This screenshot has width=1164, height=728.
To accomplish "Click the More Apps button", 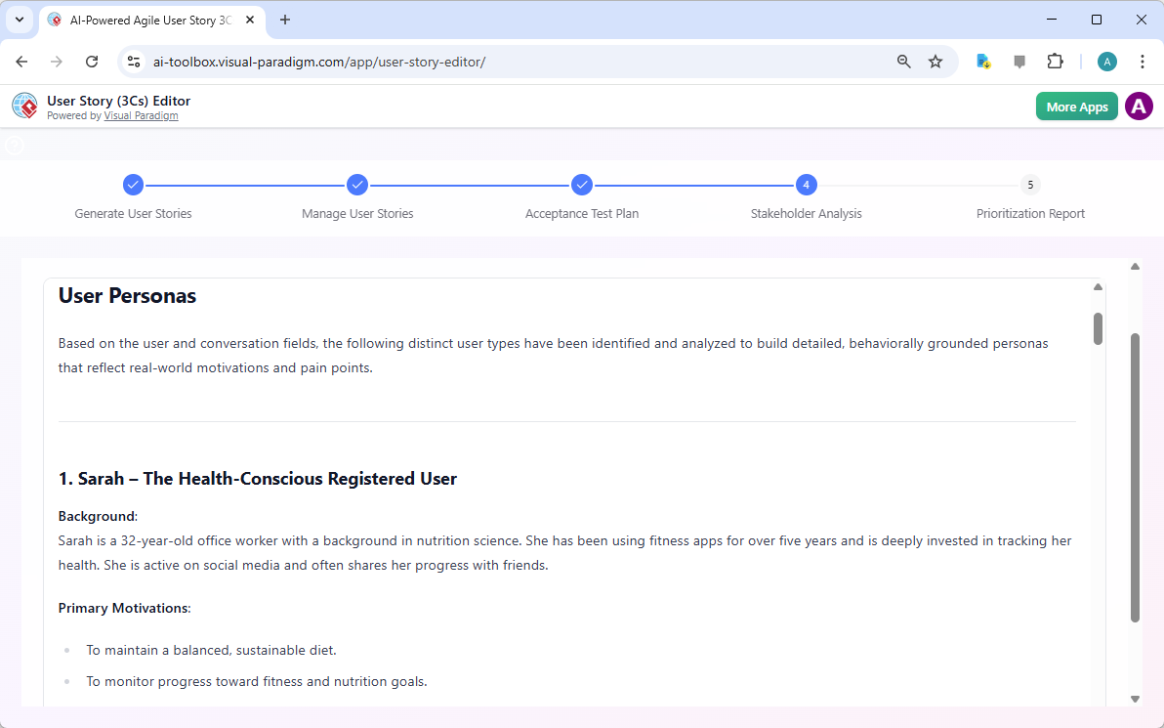I will coord(1076,106).
